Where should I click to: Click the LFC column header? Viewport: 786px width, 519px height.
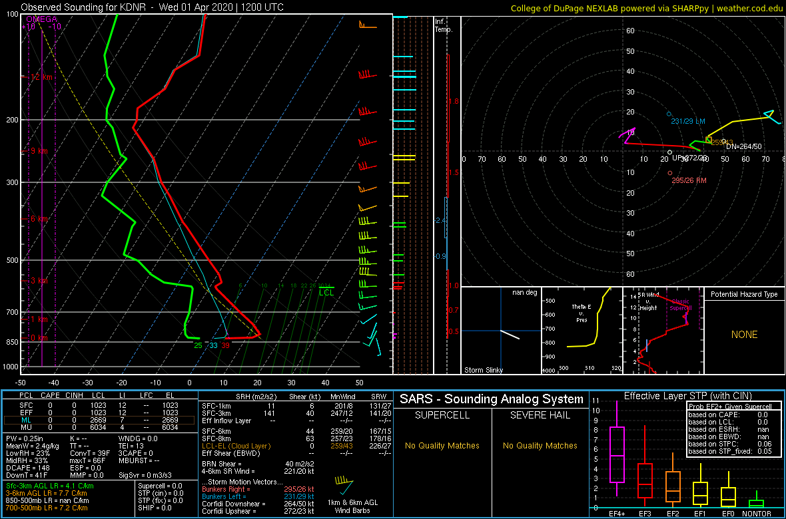tap(148, 396)
